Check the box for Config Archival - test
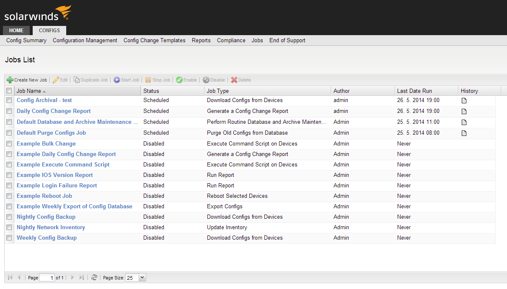 click(9, 100)
